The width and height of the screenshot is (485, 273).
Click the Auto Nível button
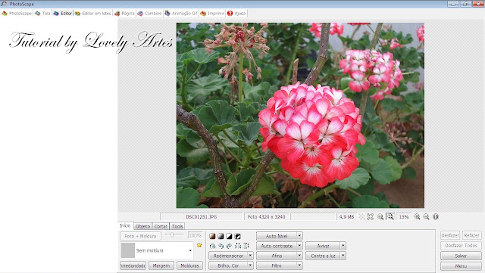coord(277,236)
